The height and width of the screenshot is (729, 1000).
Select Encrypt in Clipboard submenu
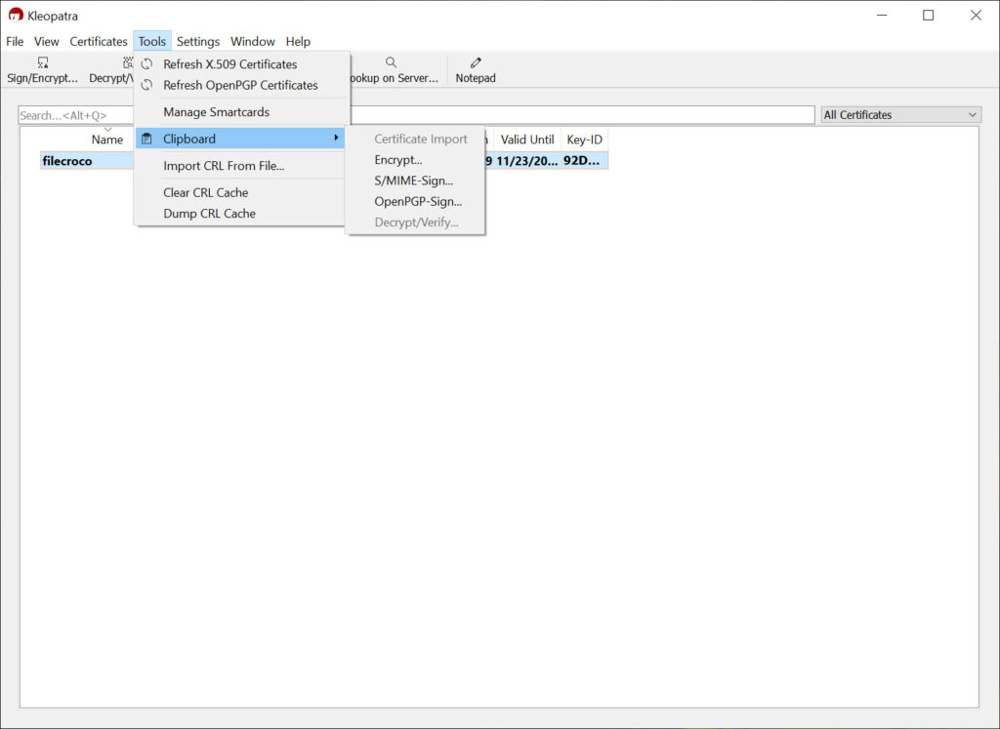[414, 160]
